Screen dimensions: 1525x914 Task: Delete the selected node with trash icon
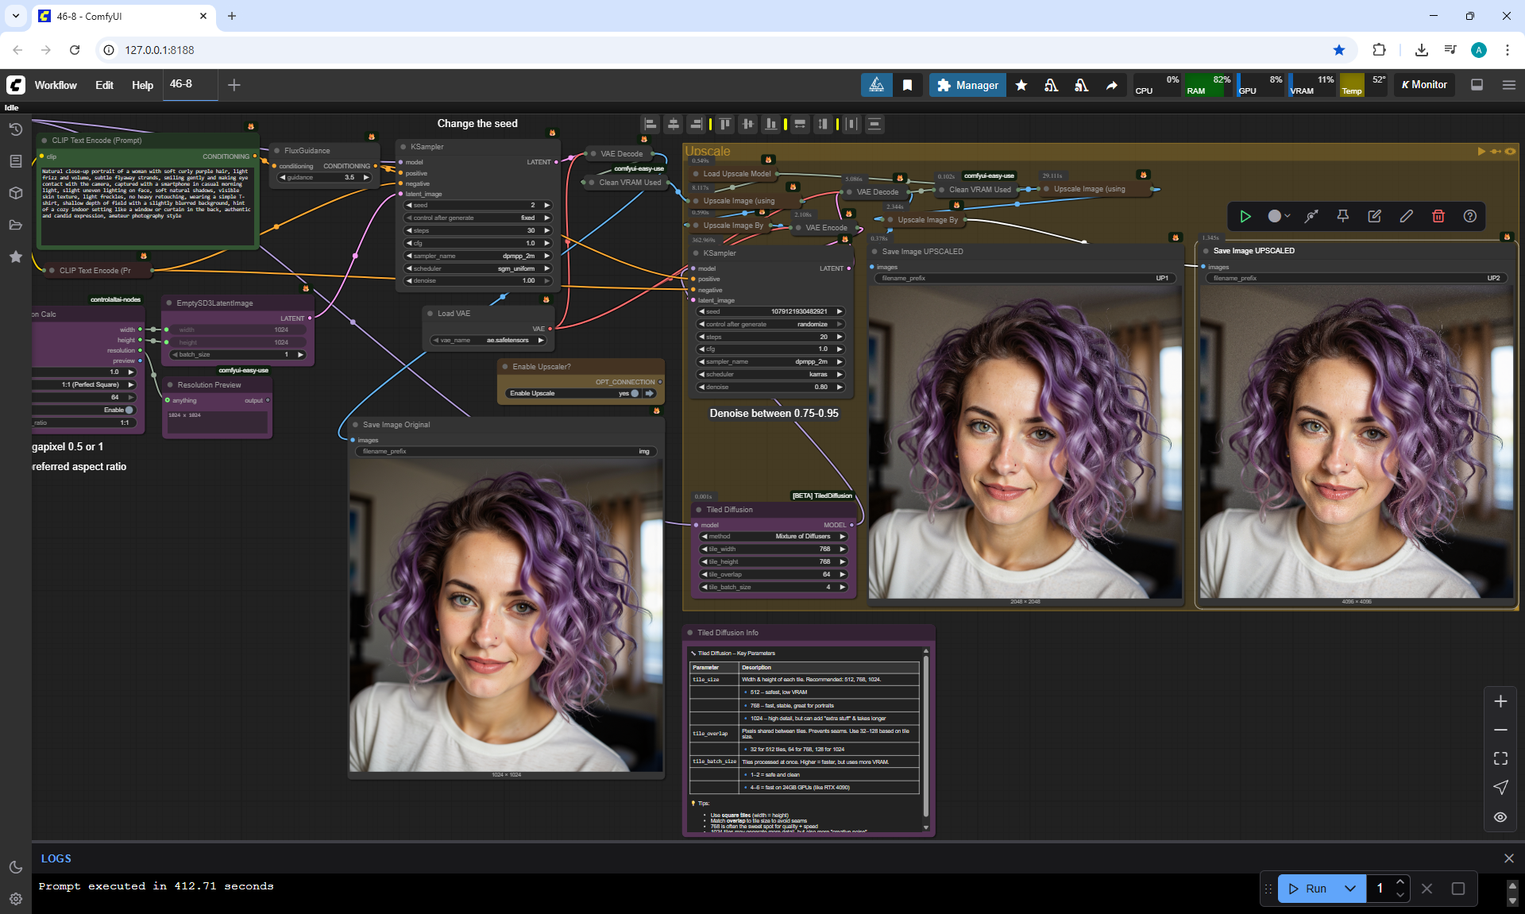tap(1438, 216)
